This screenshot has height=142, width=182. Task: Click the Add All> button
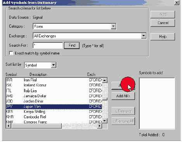coord(123,96)
